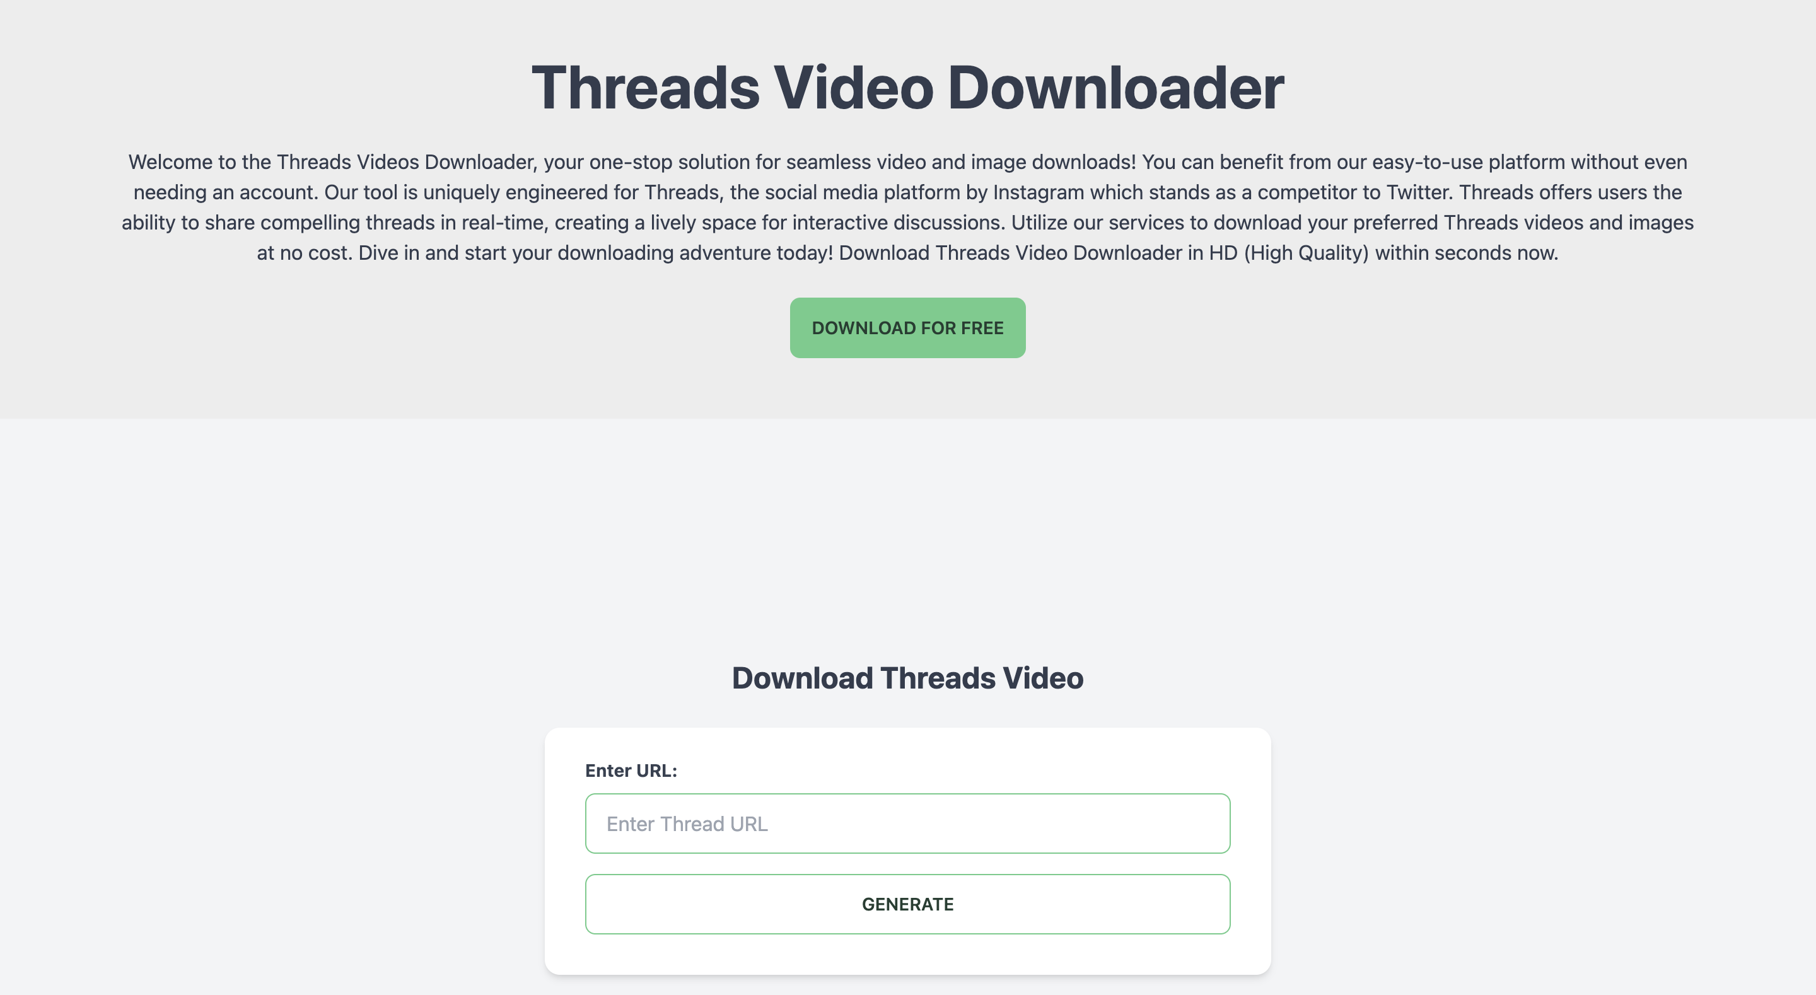Click the DOWNLOAD FOR FREE green button
This screenshot has height=995, width=1816.
[908, 327]
